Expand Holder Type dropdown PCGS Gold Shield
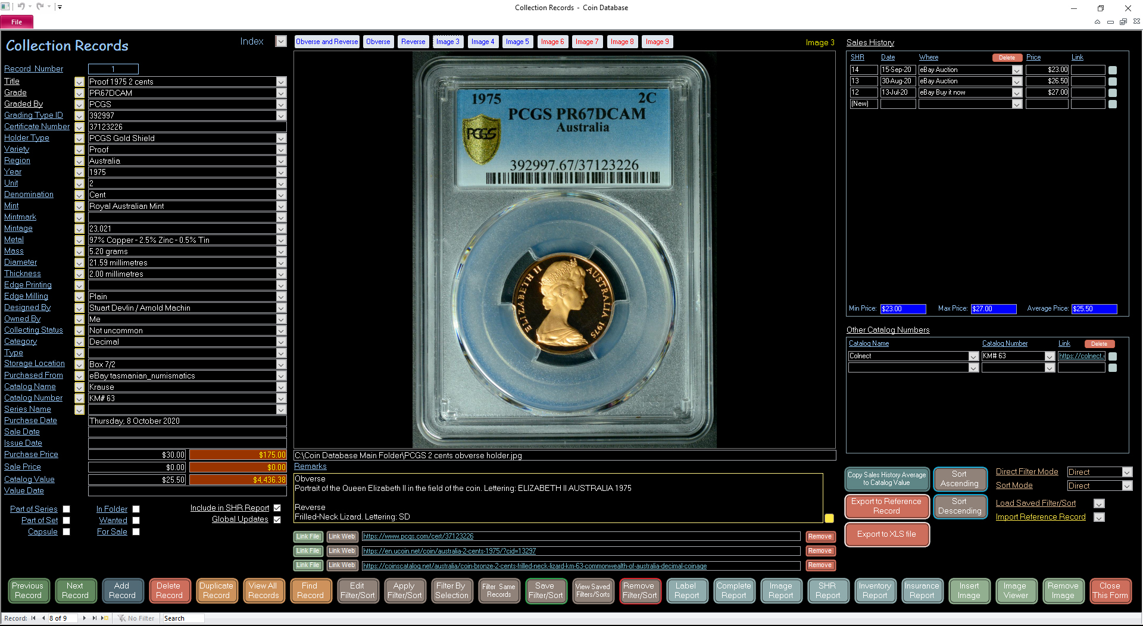The width and height of the screenshot is (1143, 626). [x=281, y=138]
